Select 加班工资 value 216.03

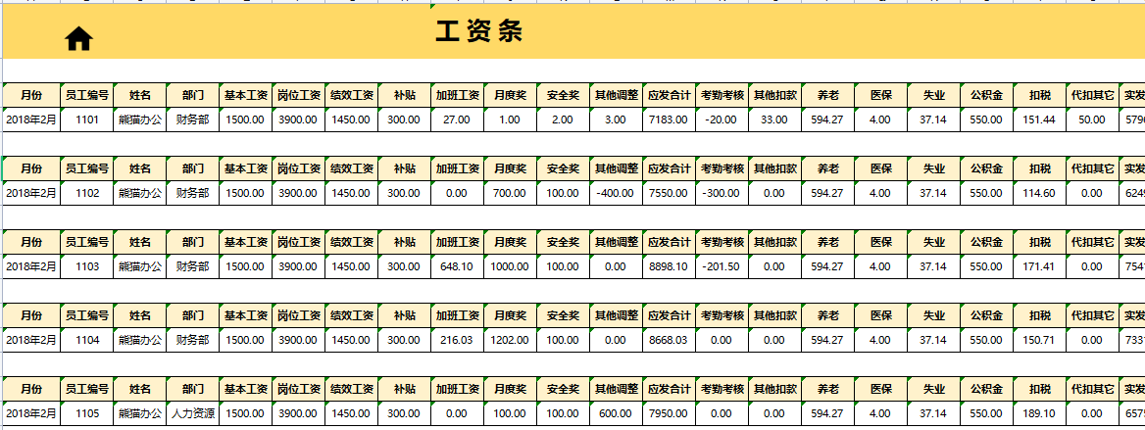point(457,340)
